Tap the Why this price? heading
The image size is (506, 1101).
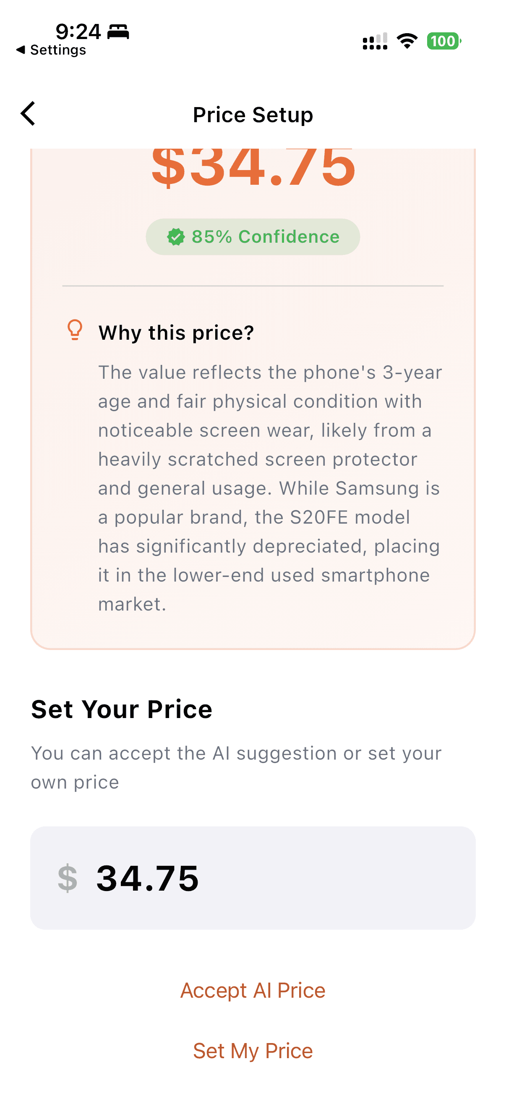click(176, 333)
